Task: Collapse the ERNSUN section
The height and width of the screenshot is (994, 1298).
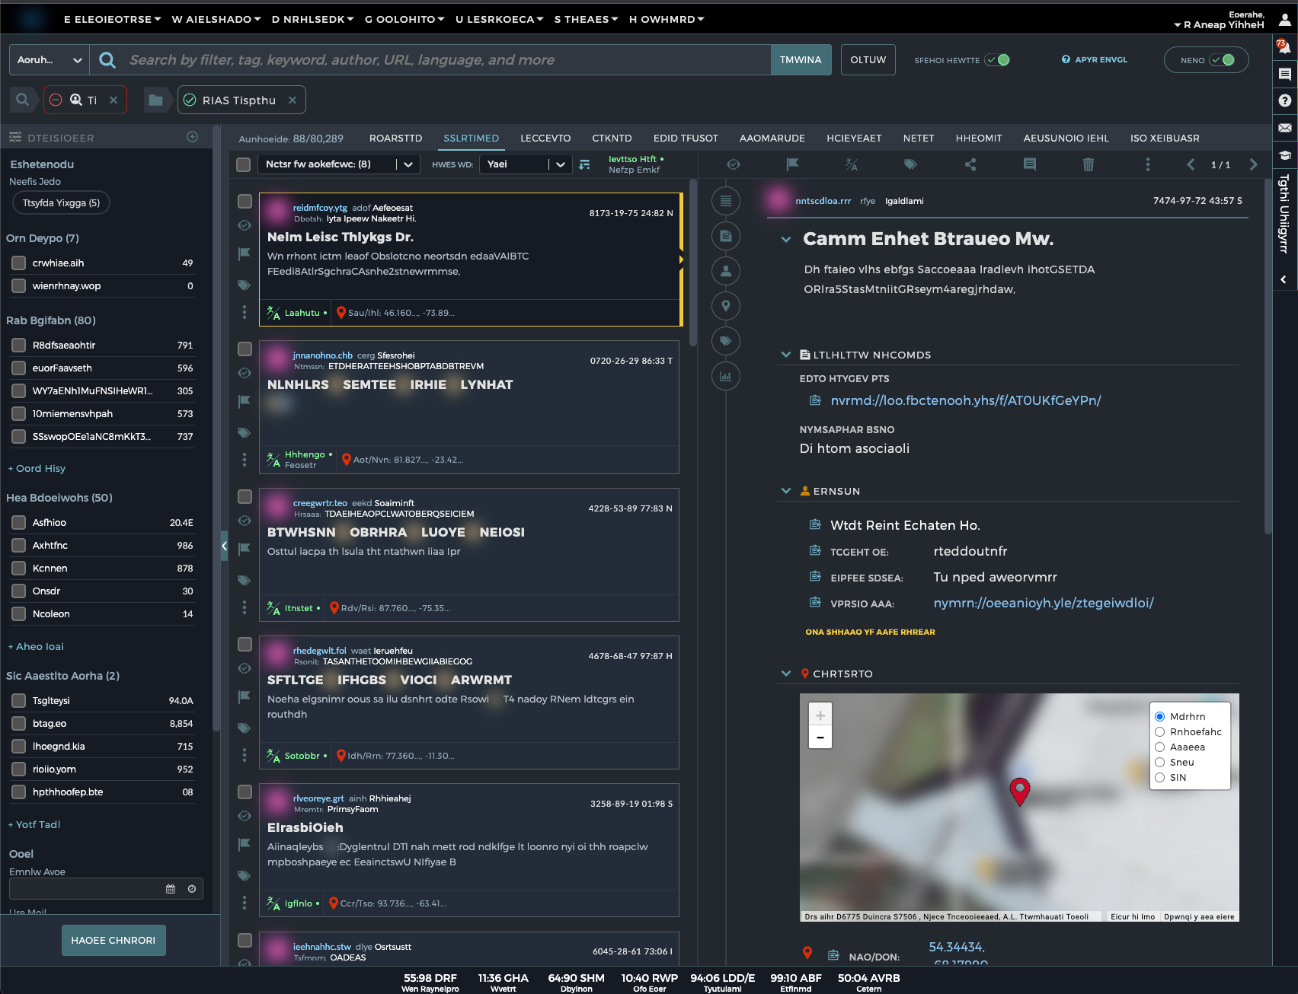Action: click(x=785, y=491)
